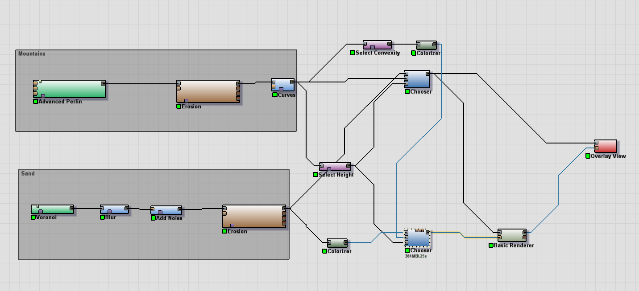The image size is (639, 291).
Task: Click the input port of Blur node
Action: (x=103, y=208)
